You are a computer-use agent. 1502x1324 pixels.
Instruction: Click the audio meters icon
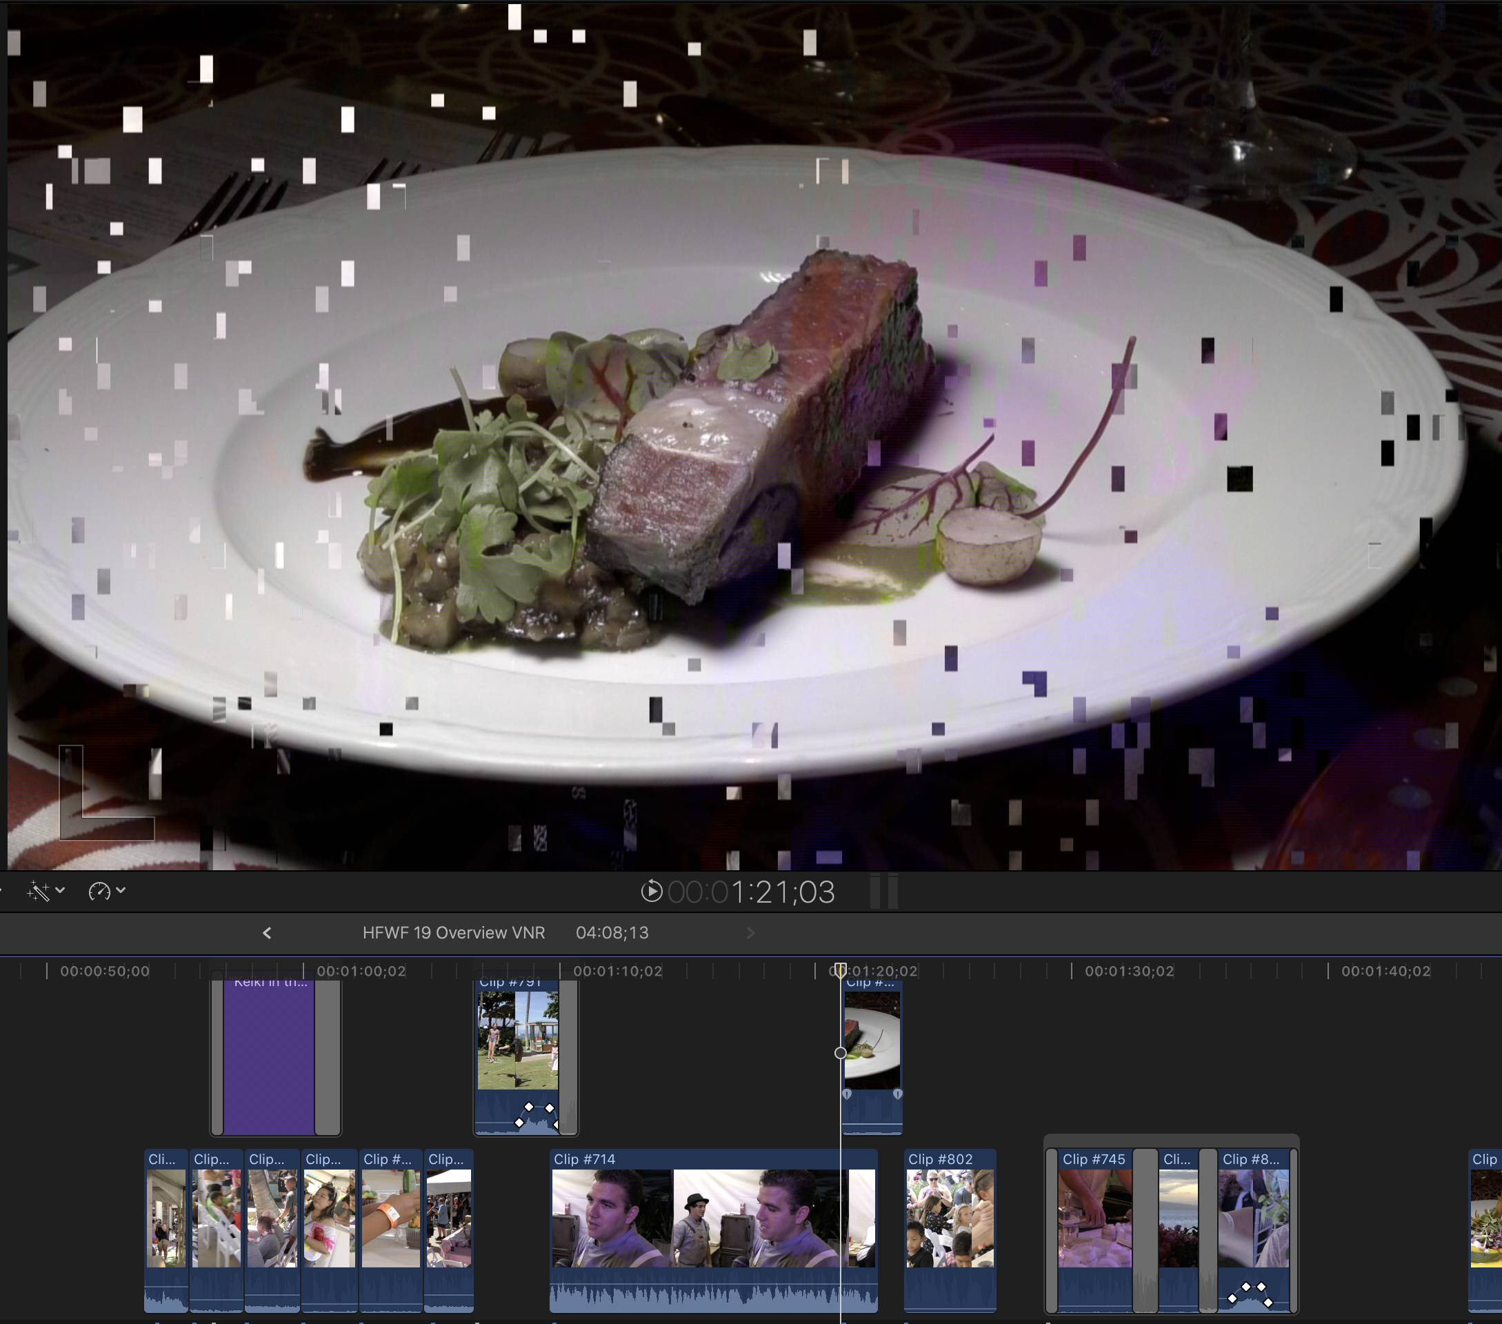(x=883, y=891)
